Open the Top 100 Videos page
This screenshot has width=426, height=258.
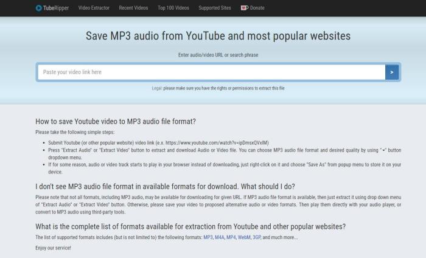(x=173, y=8)
